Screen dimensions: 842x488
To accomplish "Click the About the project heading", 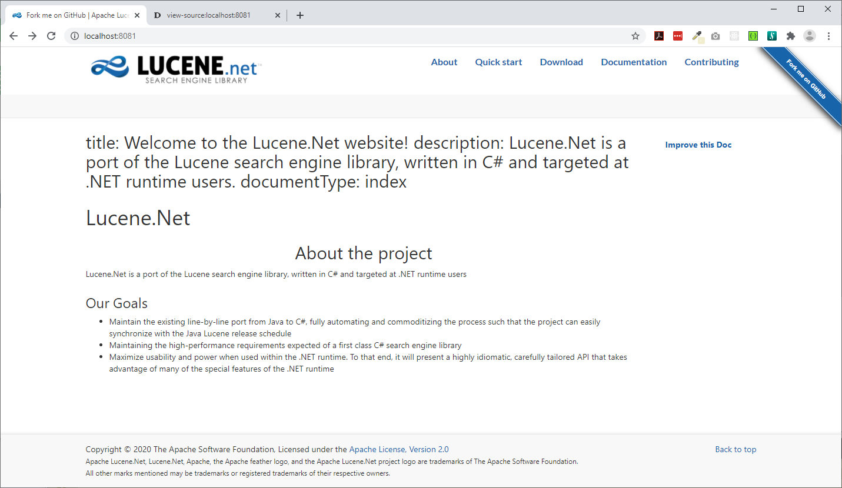I will click(x=364, y=253).
